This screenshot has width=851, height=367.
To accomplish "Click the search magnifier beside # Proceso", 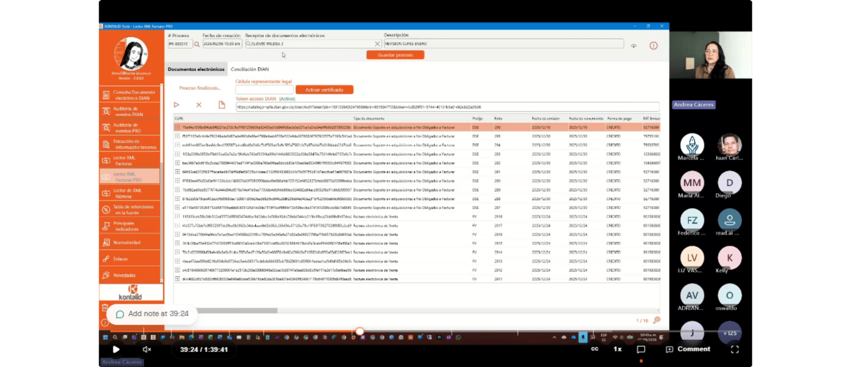I will (197, 44).
